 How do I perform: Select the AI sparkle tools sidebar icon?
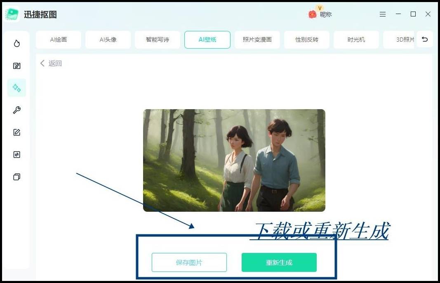pos(16,88)
